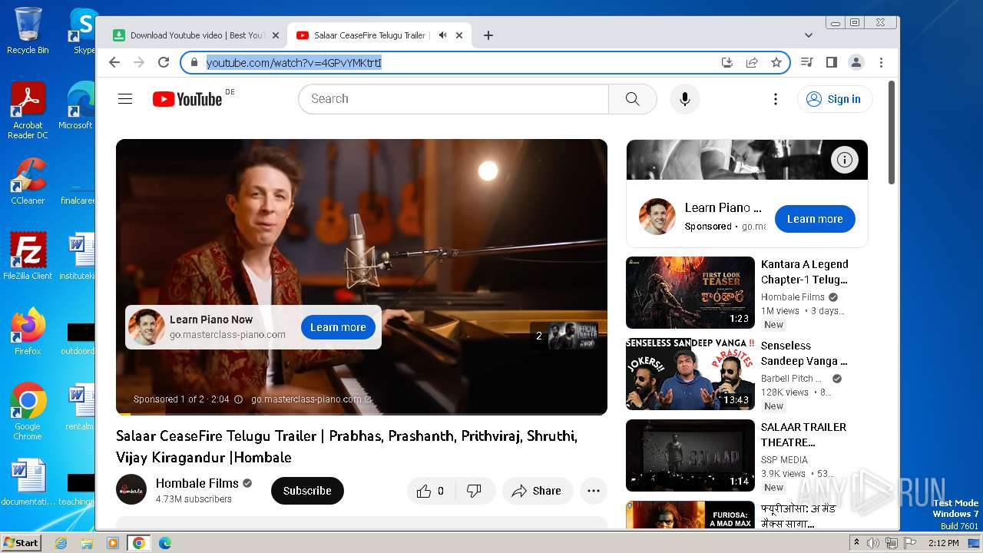Open more actions three-dot under video

click(594, 491)
